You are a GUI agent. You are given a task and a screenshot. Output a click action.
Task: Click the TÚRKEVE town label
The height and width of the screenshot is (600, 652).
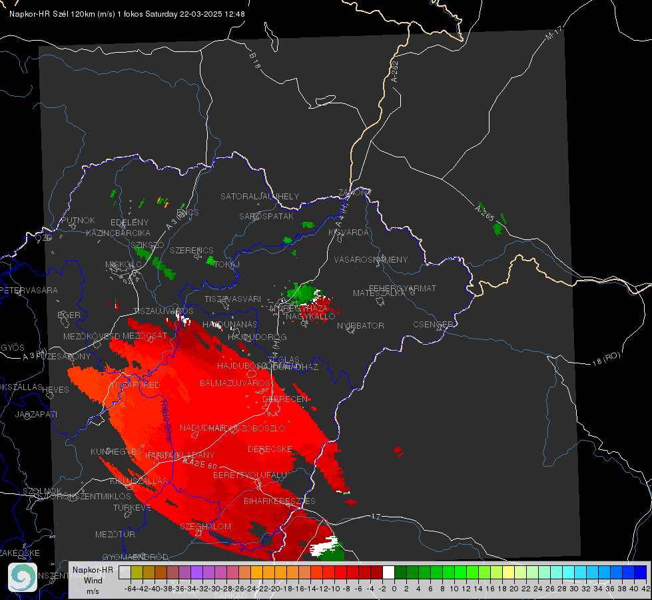tap(133, 507)
